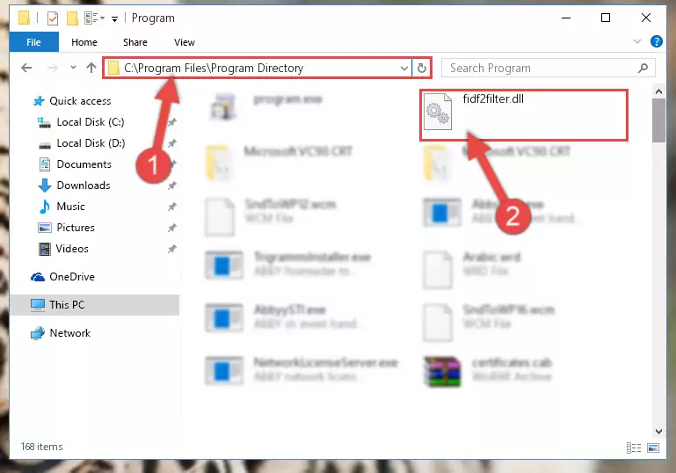The width and height of the screenshot is (676, 473).
Task: Go forward with the right arrow
Action: (x=52, y=68)
